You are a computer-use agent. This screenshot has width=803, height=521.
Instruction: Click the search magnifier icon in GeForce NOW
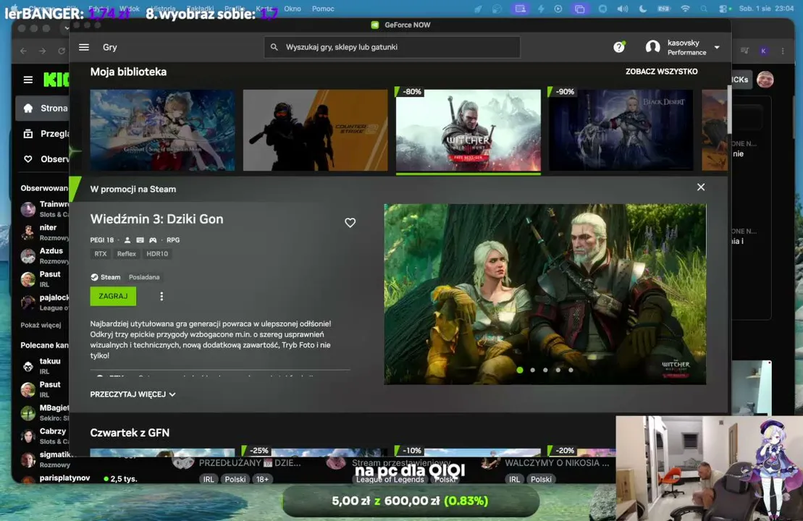tap(274, 47)
